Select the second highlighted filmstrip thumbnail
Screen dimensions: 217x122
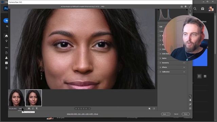[x=33, y=98]
